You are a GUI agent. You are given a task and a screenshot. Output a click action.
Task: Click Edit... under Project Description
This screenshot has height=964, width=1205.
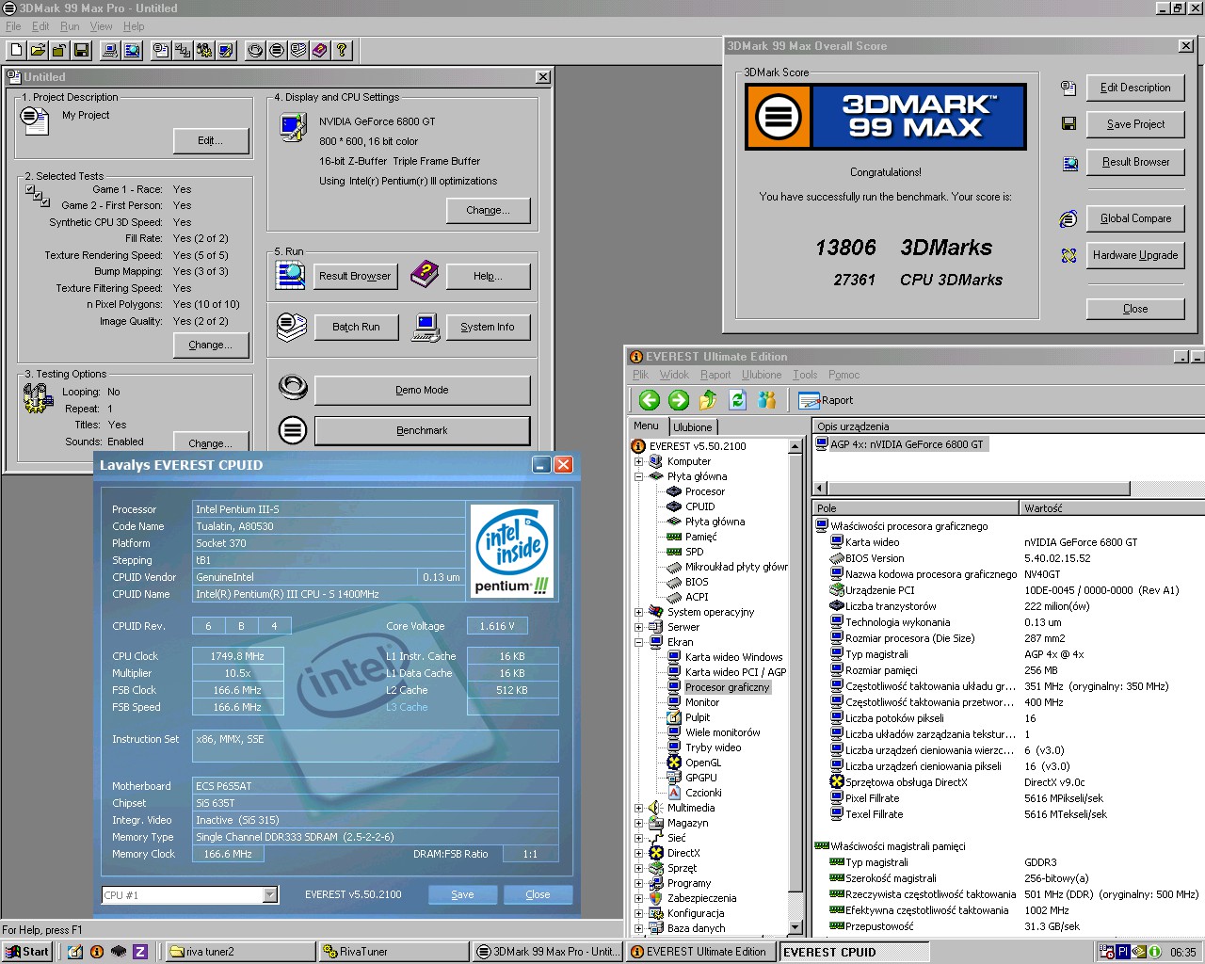(211, 140)
